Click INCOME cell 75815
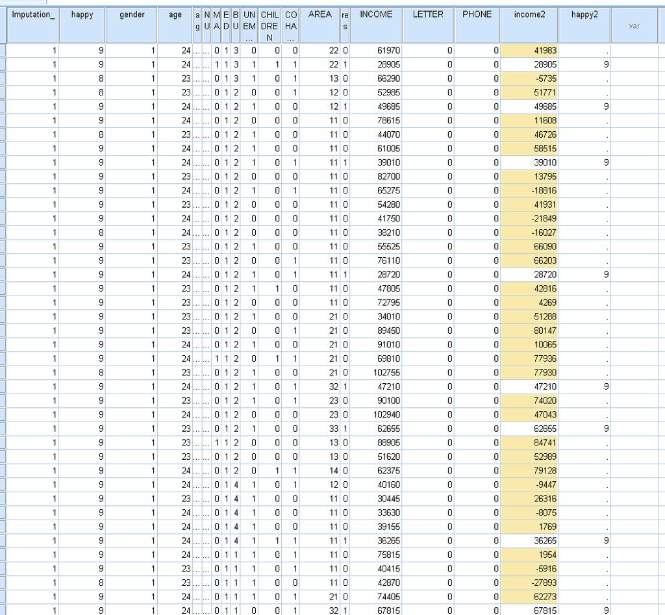Viewport: 665px width, 615px height. pyautogui.click(x=376, y=555)
